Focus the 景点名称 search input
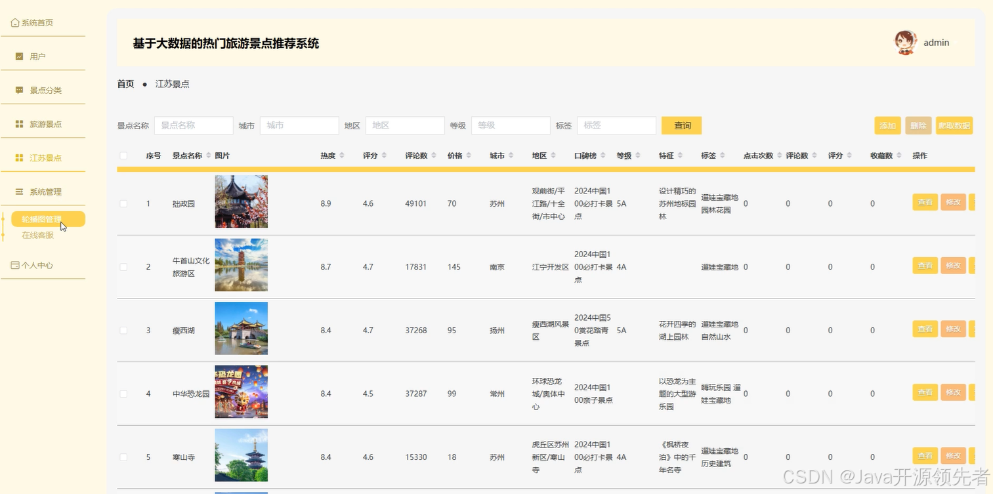 [x=194, y=125]
